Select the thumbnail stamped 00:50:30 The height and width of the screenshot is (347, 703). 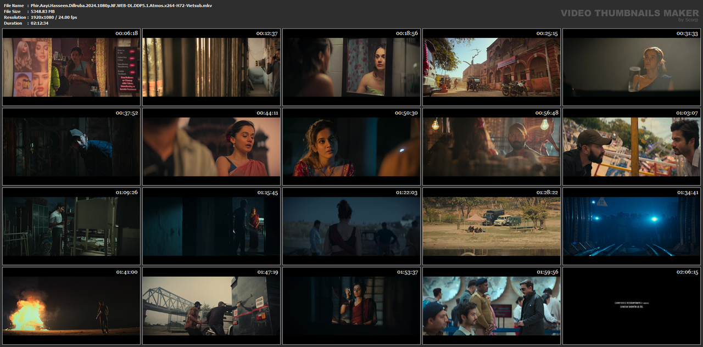[351, 147]
